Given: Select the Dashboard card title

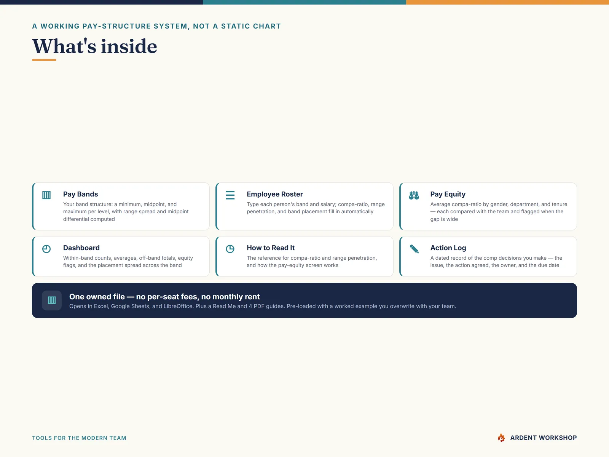Looking at the screenshot, I should [81, 248].
